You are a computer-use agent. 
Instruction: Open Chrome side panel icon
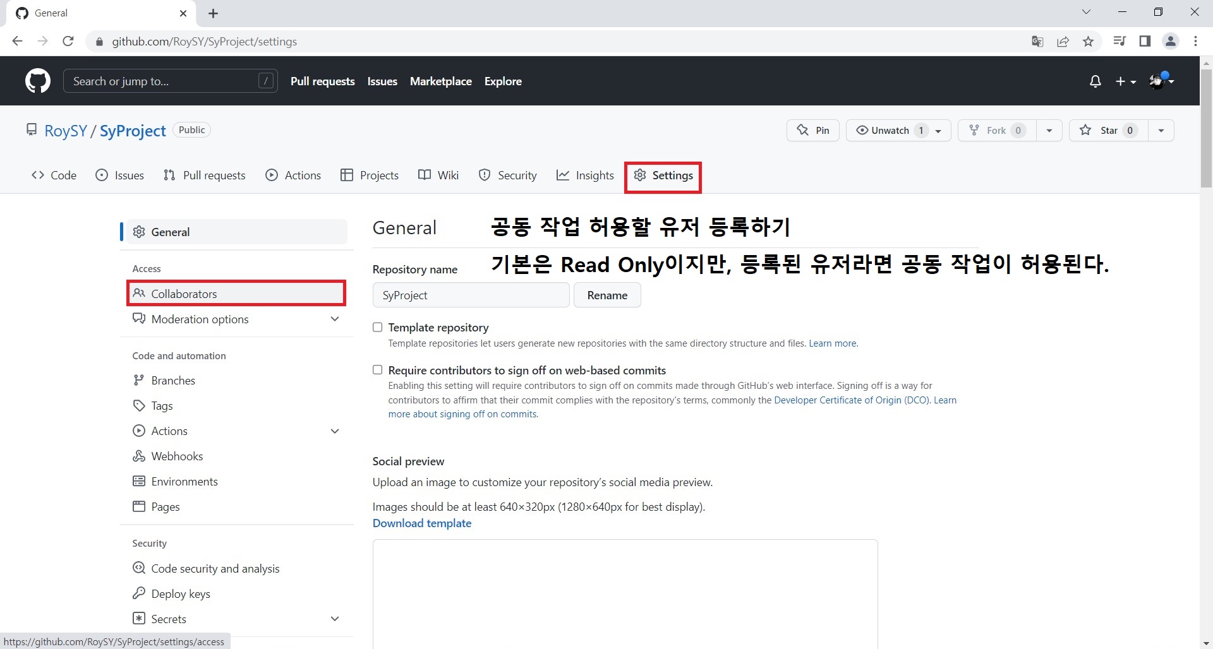[x=1145, y=41]
